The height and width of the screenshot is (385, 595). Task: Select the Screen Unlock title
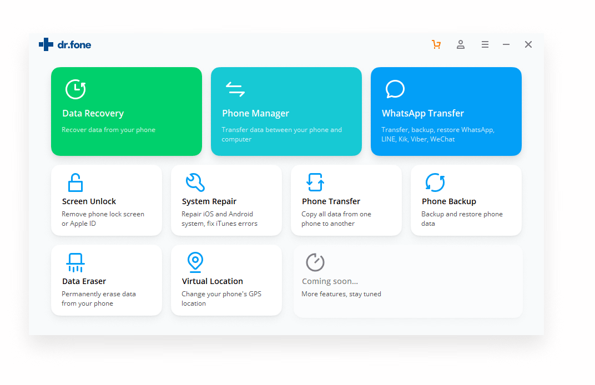click(x=89, y=201)
